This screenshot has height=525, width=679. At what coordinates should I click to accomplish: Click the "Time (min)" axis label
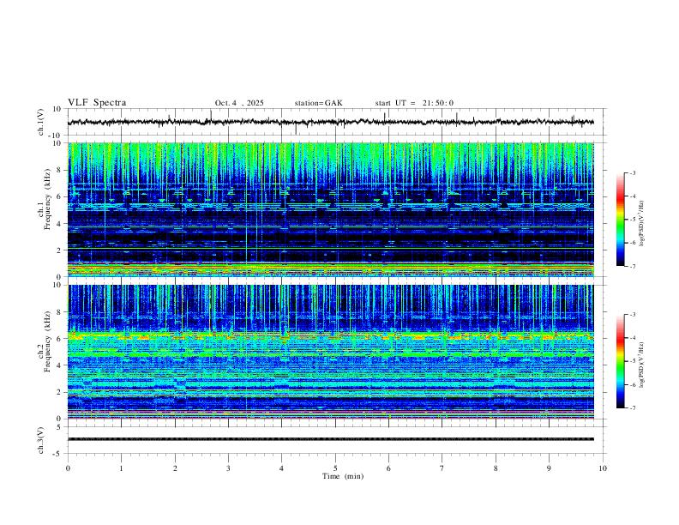(x=343, y=476)
